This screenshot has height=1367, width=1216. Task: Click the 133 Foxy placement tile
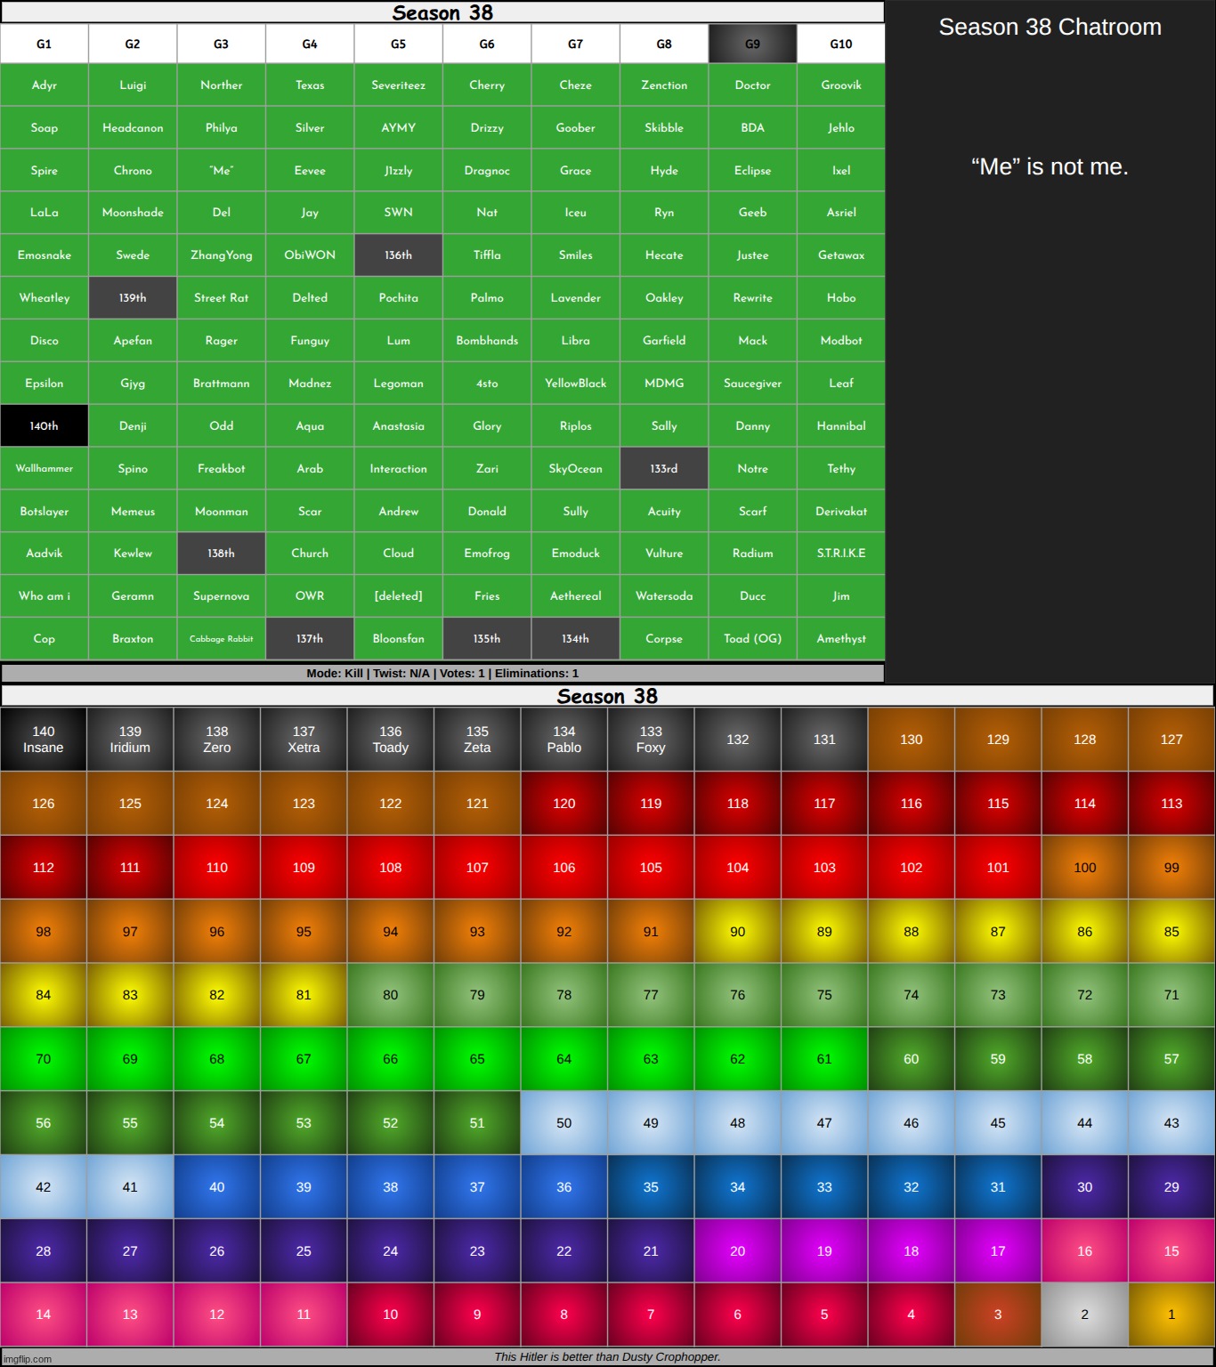(651, 740)
